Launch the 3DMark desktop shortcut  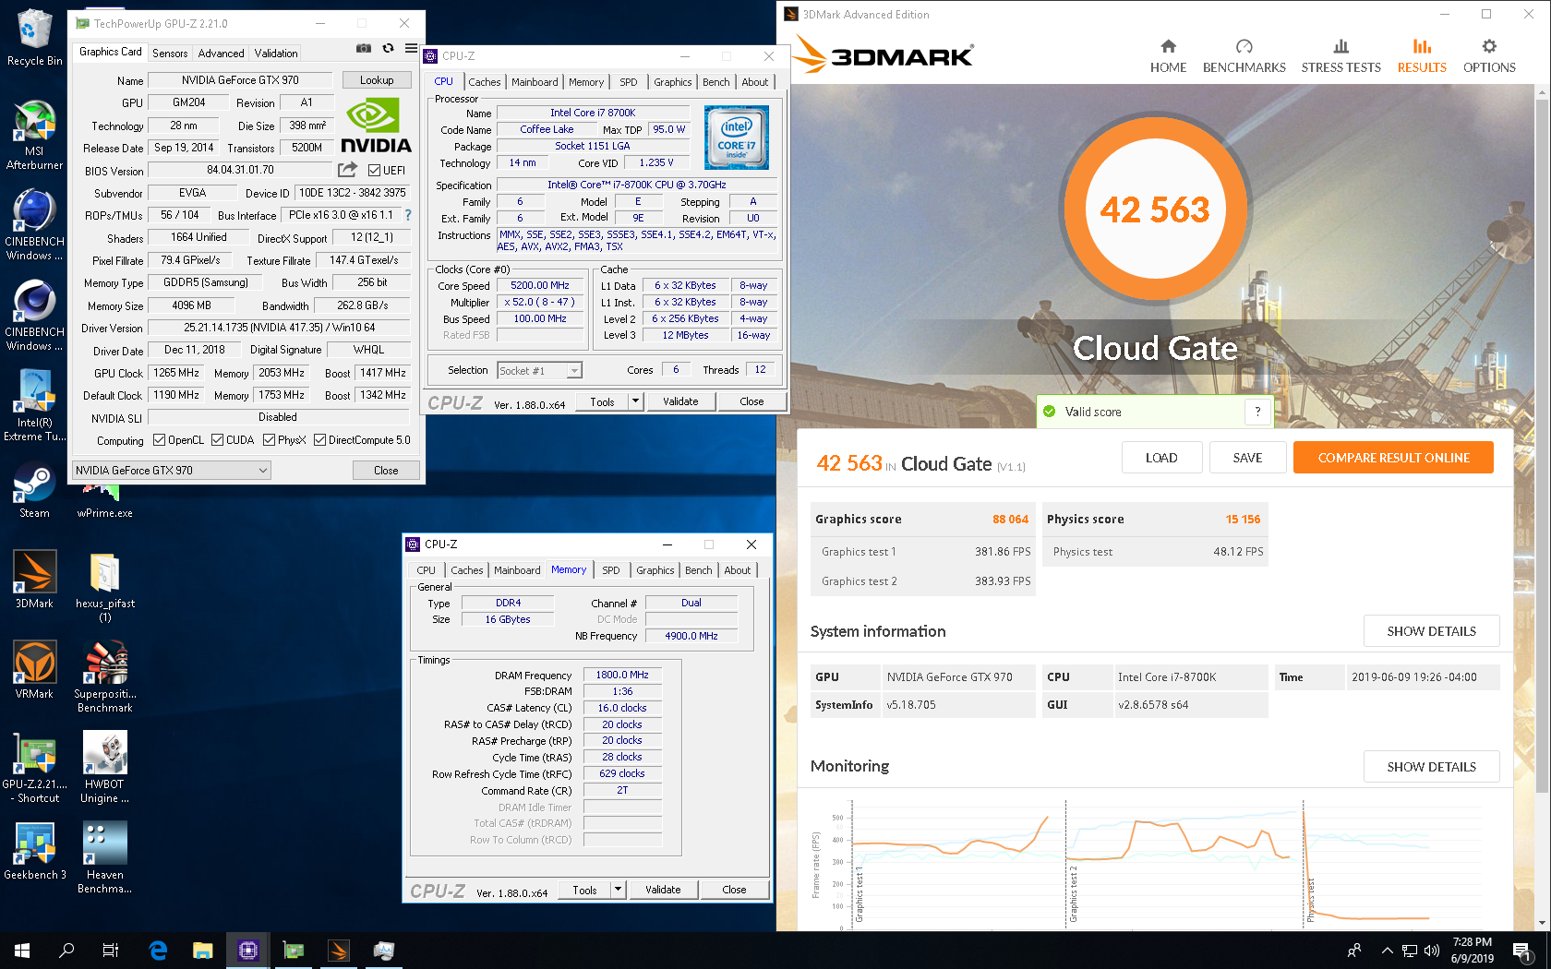point(34,580)
